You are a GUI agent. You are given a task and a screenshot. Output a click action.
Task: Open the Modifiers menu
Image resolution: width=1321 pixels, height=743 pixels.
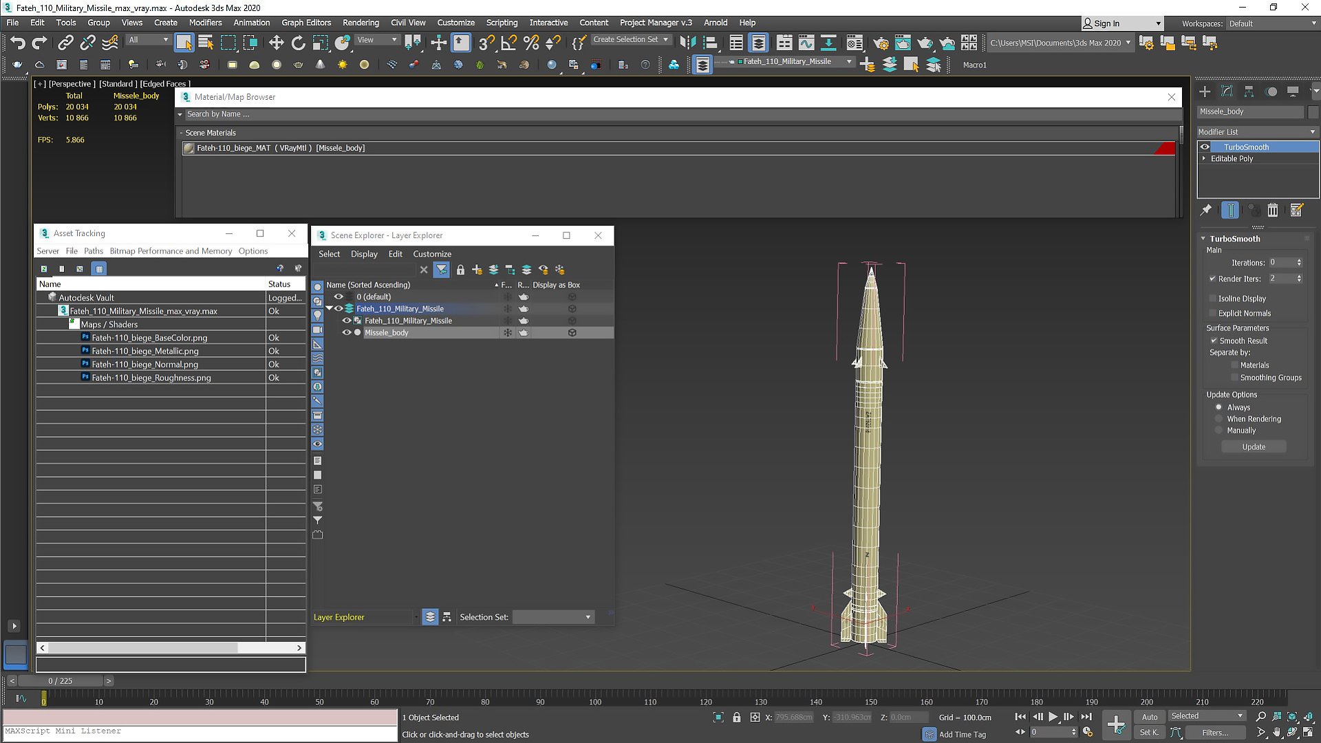(x=205, y=23)
